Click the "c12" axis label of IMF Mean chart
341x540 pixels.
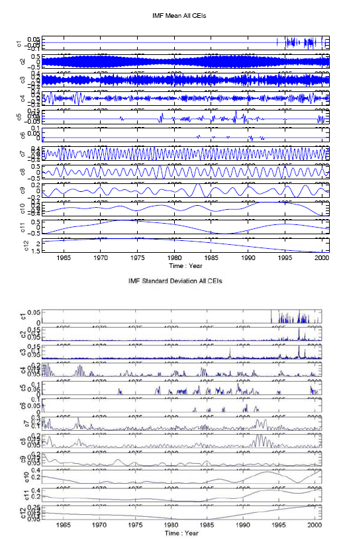(x=26, y=247)
